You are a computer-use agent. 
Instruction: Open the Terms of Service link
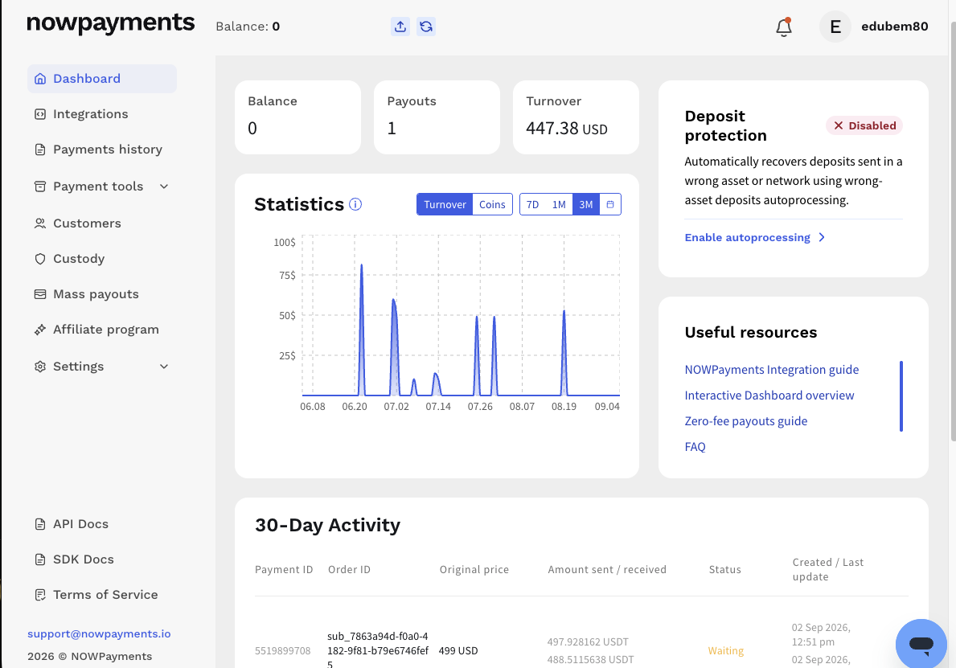pyautogui.click(x=105, y=595)
